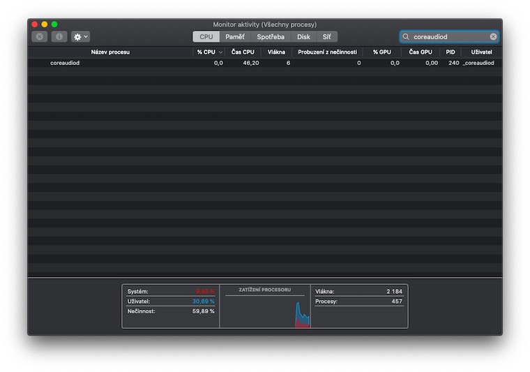Click the magnifier icon in the search box
530x372 pixels.
[406, 36]
